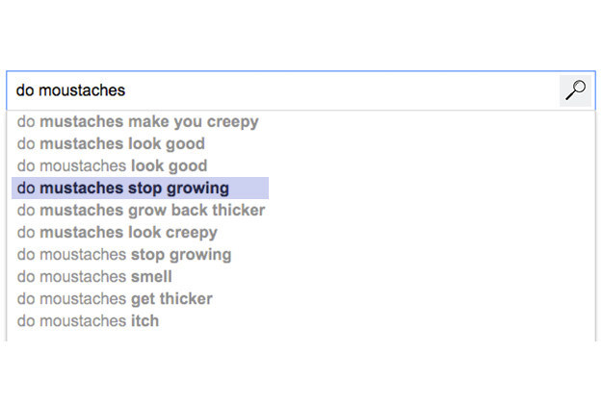Click the gray search button background
Viewport: 602px width, 404px height.
click(x=575, y=90)
